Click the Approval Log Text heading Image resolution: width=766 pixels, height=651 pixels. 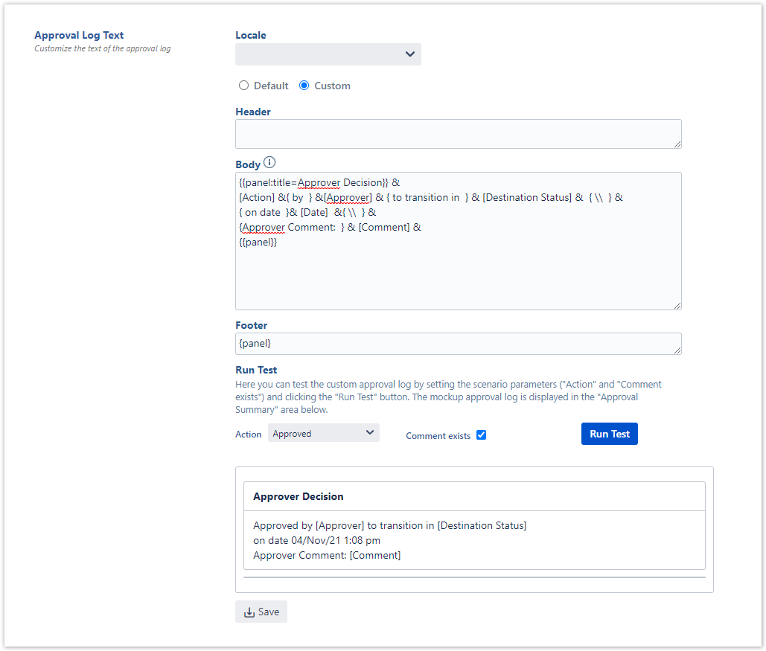pyautogui.click(x=79, y=35)
